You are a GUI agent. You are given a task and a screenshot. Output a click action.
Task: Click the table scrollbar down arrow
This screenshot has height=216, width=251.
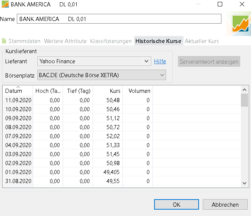(x=244, y=183)
